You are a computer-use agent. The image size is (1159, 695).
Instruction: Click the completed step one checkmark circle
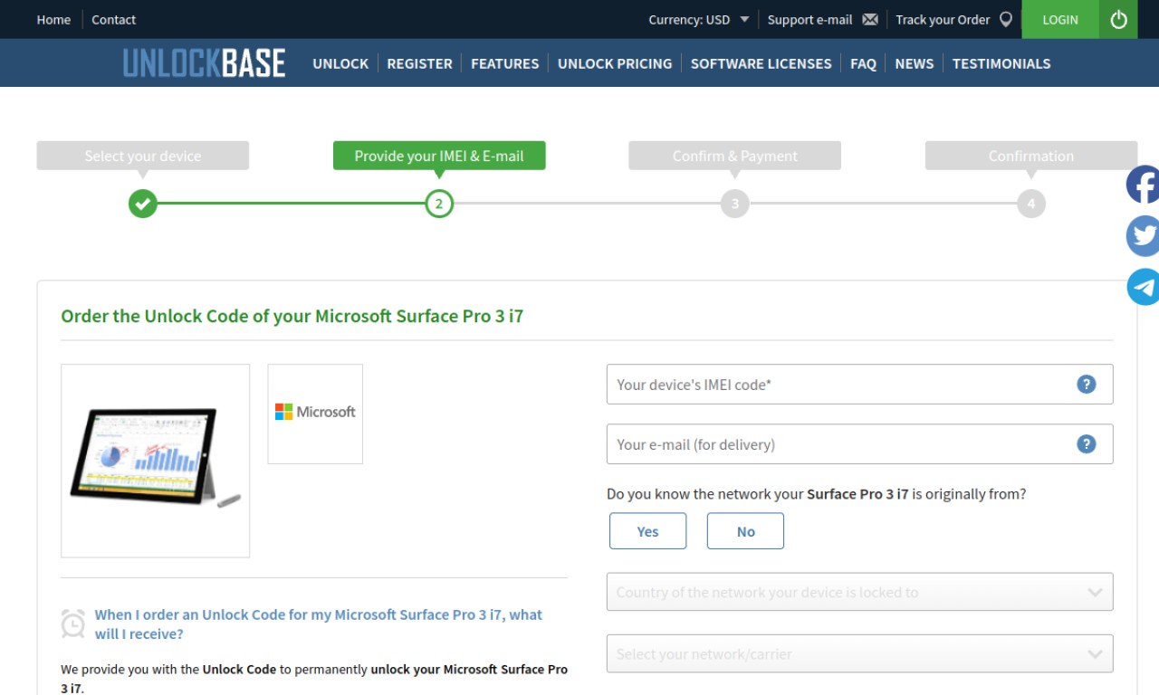click(142, 204)
